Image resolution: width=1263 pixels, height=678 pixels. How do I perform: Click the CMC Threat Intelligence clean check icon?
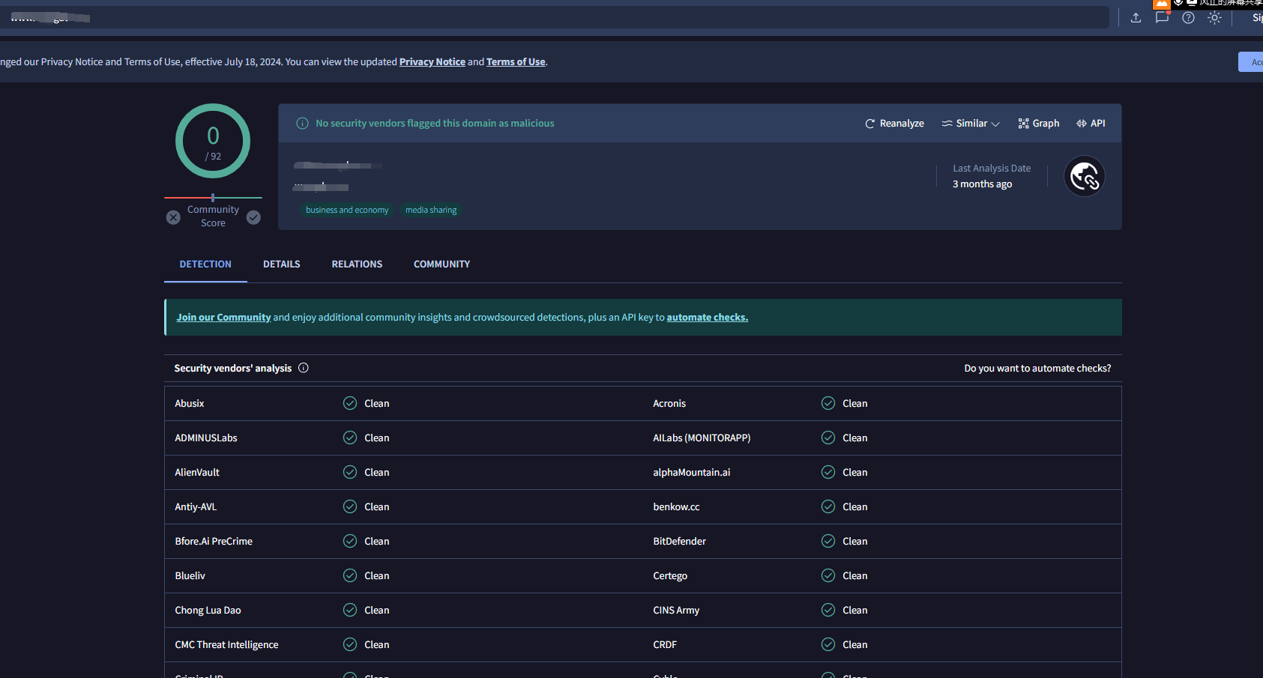pos(350,644)
